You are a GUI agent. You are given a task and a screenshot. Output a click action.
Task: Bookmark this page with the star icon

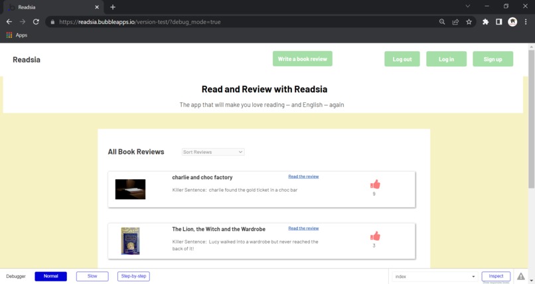coord(469,22)
